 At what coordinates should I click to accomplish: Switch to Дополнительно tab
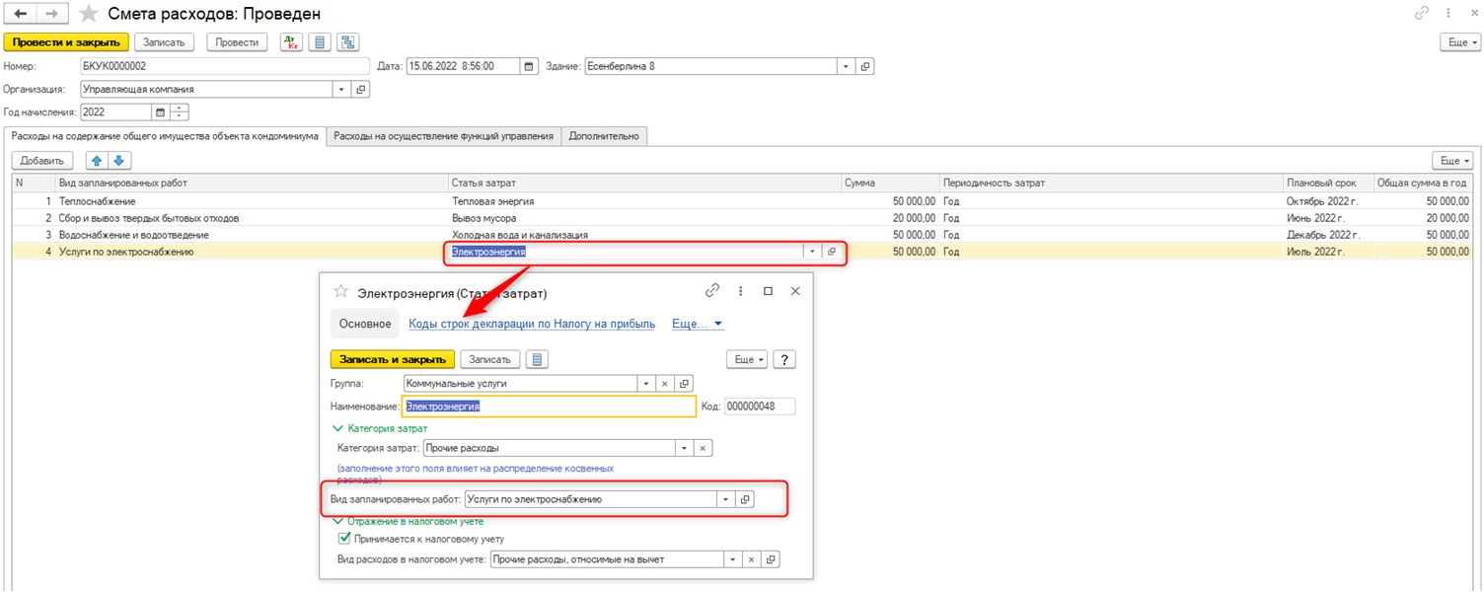604,136
